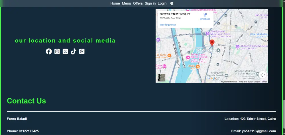Click the Email yo543113@gmail.com text

[x=253, y=131]
